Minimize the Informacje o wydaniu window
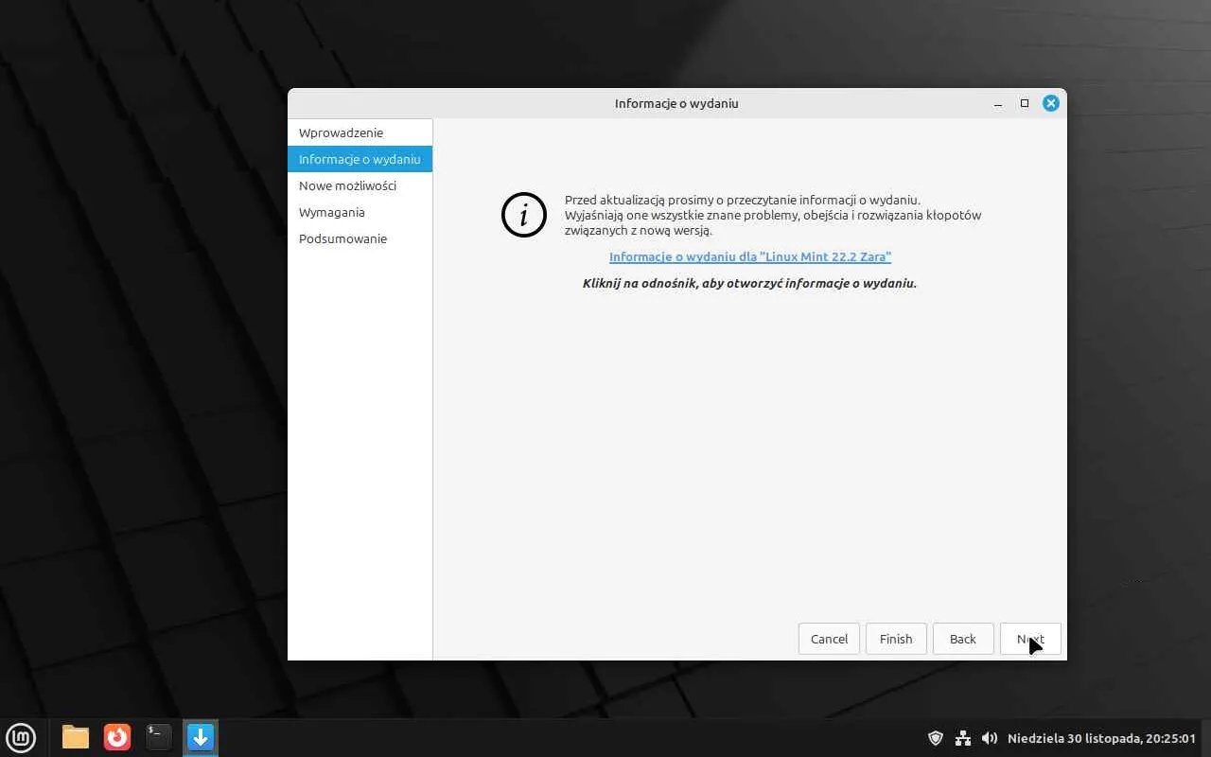 (998, 103)
